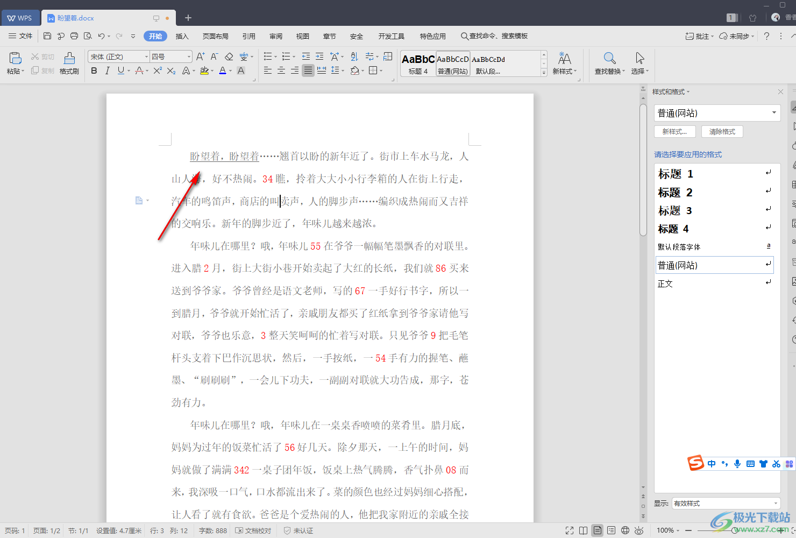796x538 pixels.
Task: Open the 文件 menu
Action: point(21,36)
